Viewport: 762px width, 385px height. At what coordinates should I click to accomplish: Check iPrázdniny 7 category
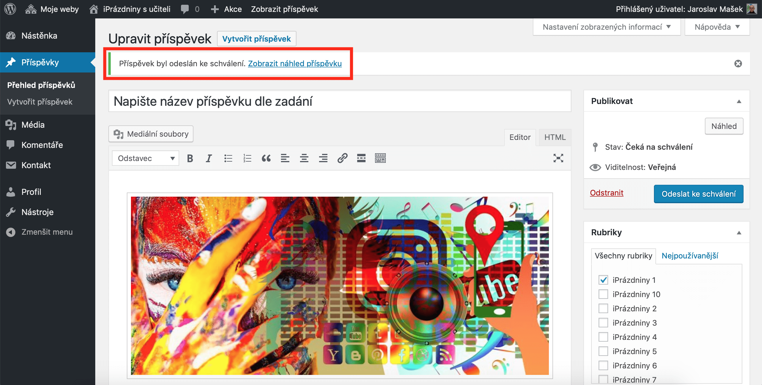coord(603,379)
